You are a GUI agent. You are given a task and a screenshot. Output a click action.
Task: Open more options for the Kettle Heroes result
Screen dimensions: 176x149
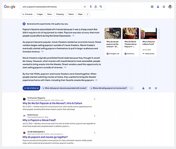(95, 116)
